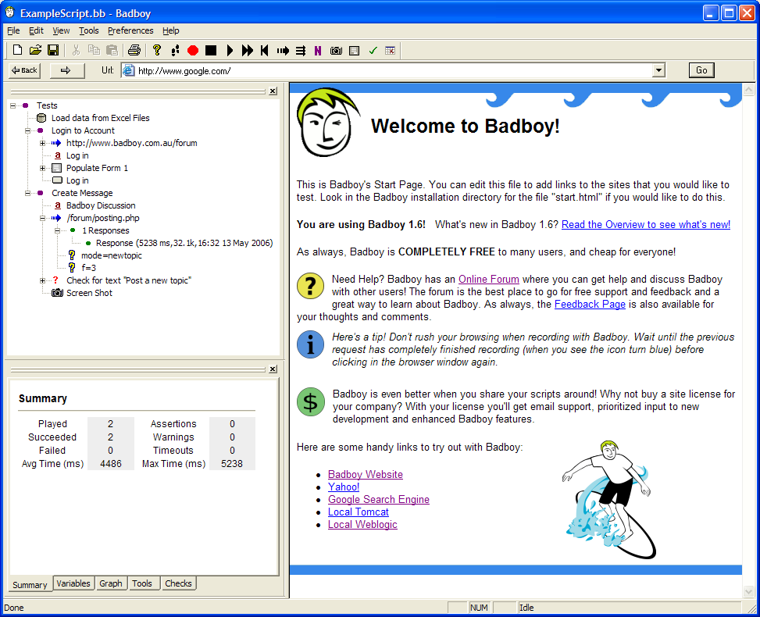This screenshot has width=760, height=617.
Task: Open the Url history dropdown arrow
Action: pos(658,70)
